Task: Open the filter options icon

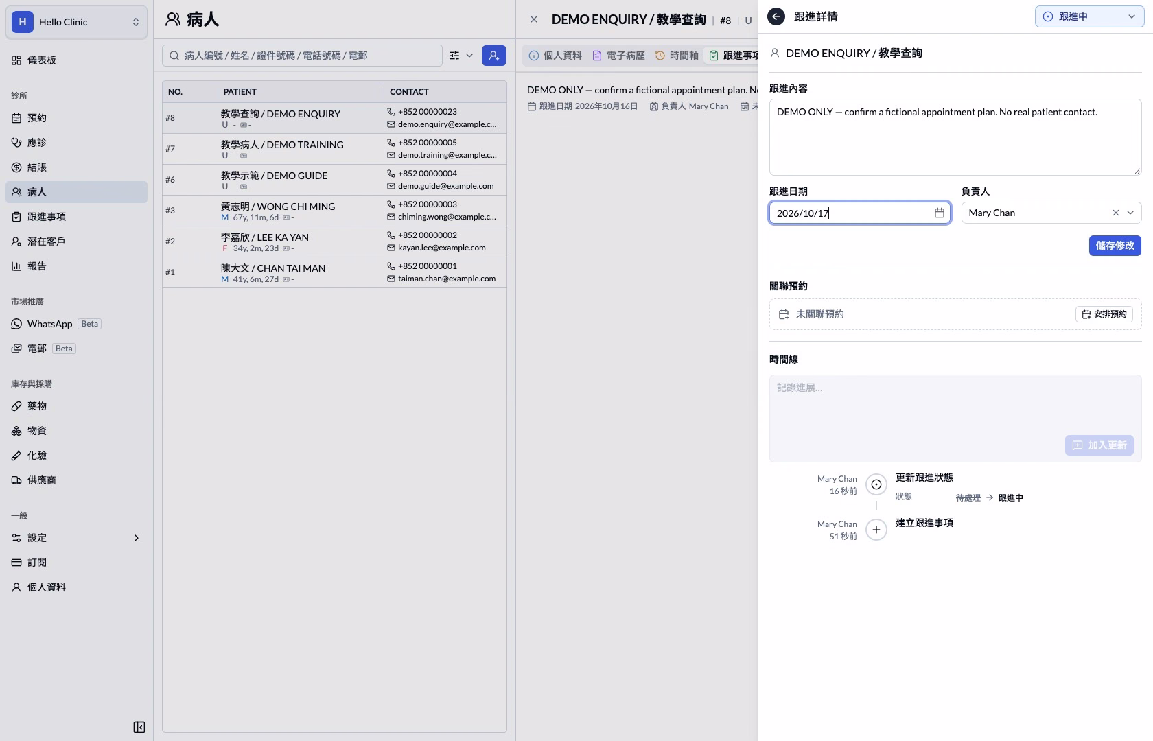Action: point(454,56)
